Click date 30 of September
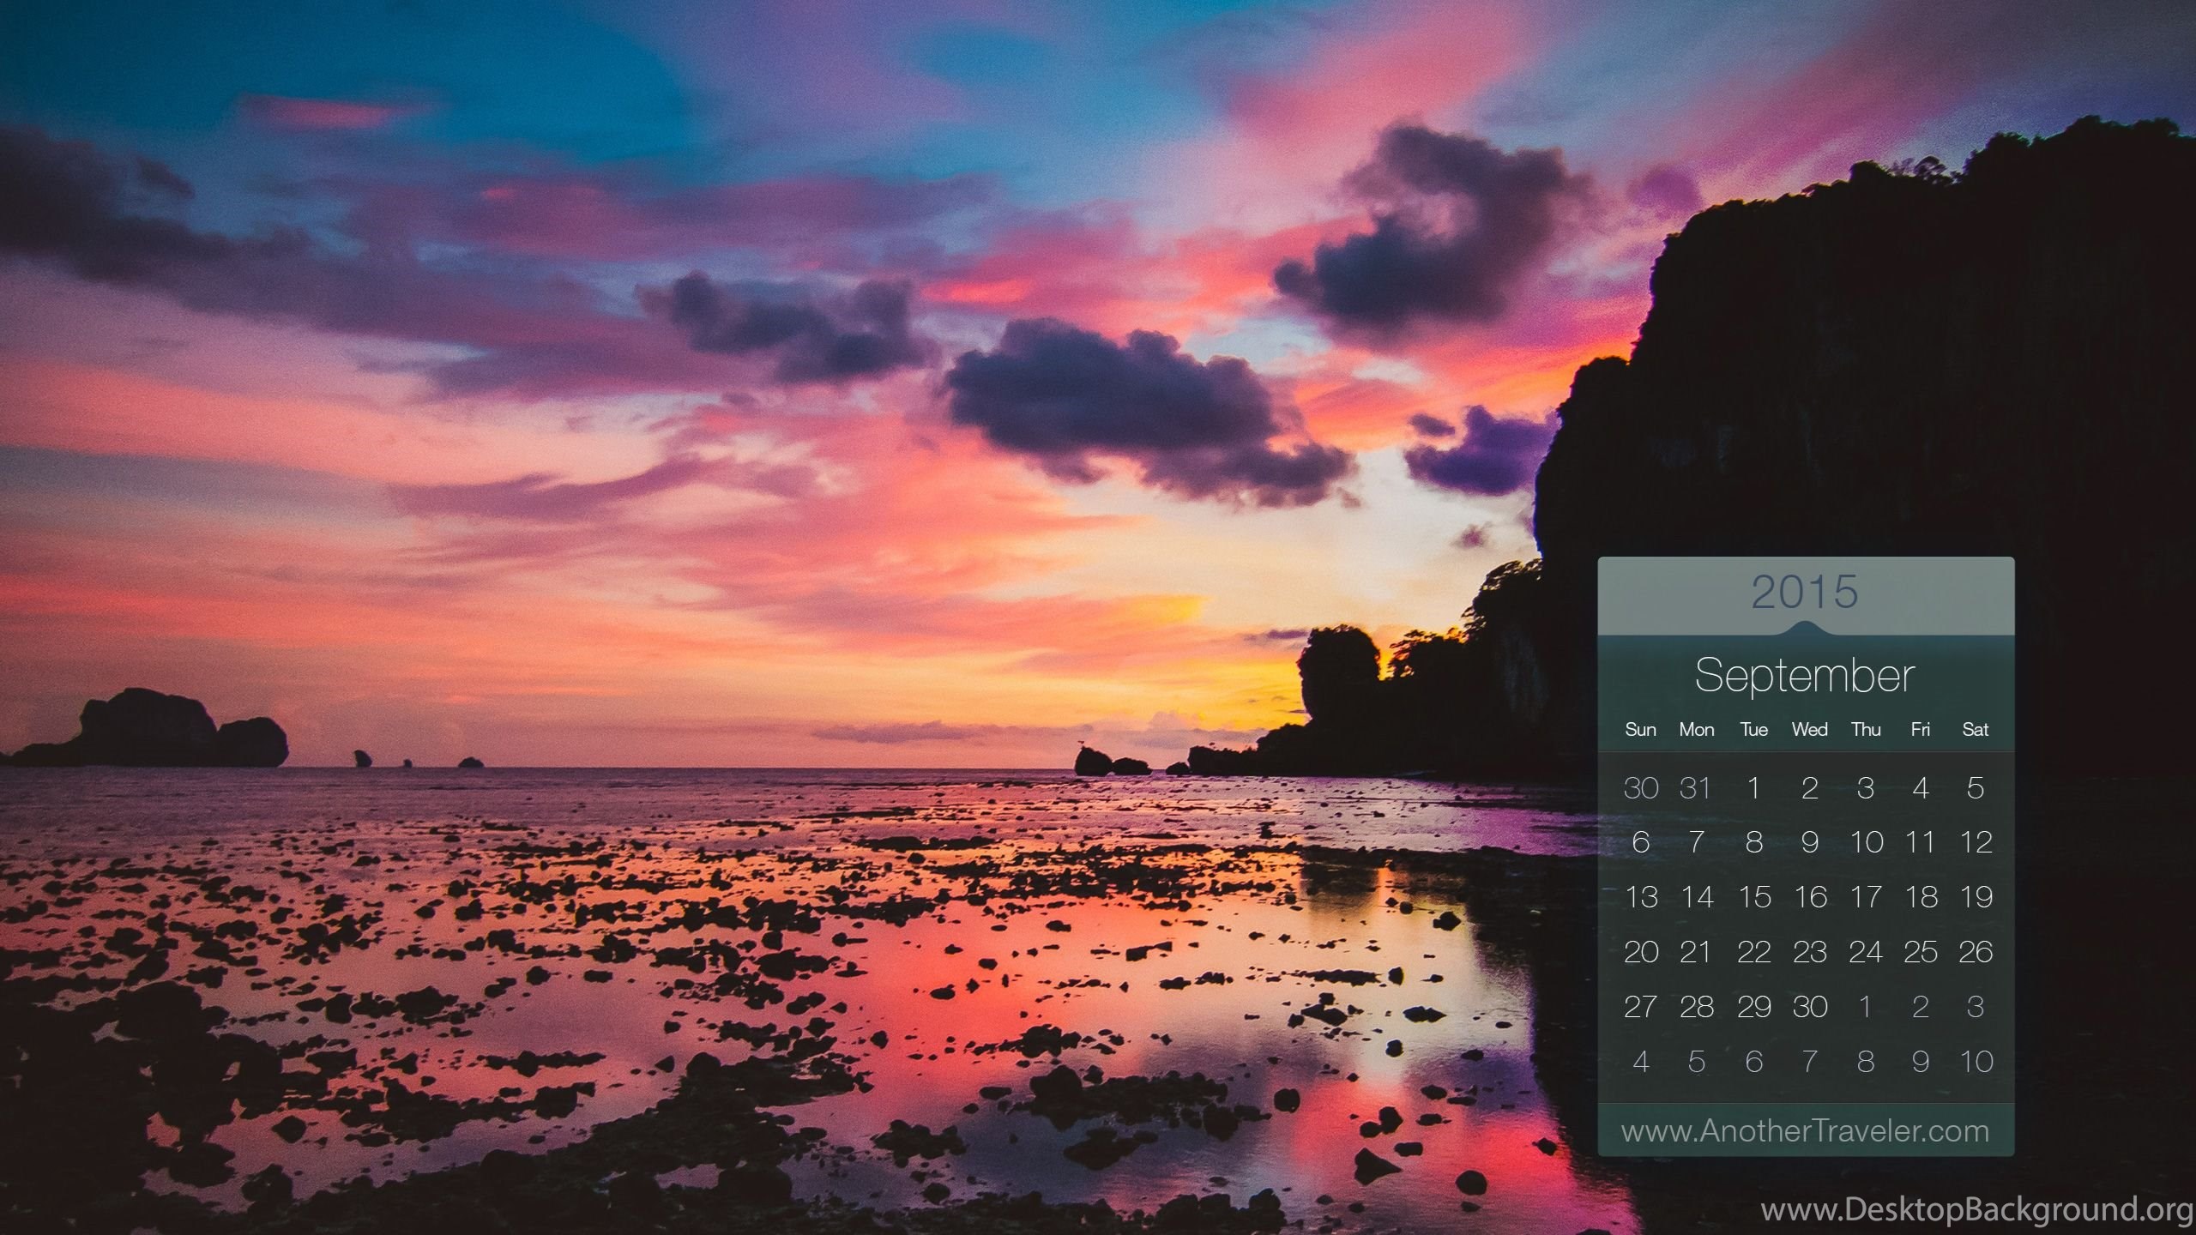Image resolution: width=2196 pixels, height=1235 pixels. (x=1810, y=1007)
